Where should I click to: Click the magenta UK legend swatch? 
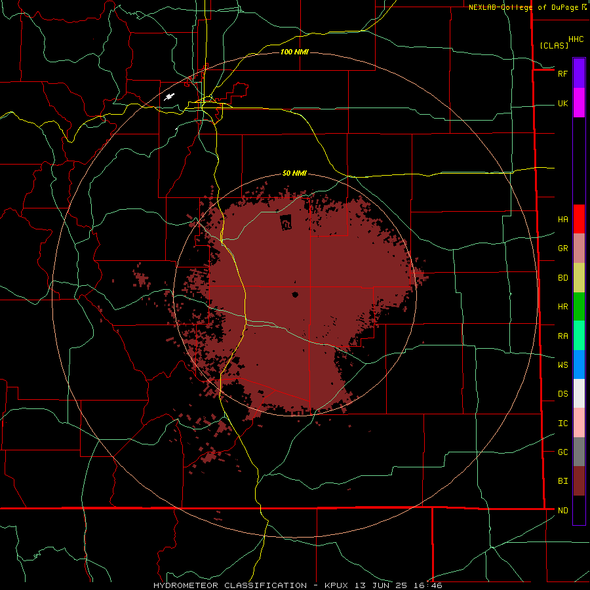click(579, 103)
